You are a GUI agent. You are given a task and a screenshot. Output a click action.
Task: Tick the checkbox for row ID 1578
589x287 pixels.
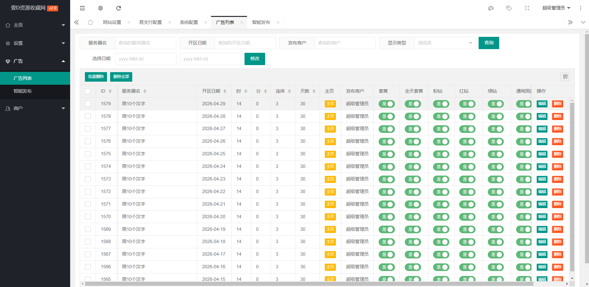pos(88,116)
